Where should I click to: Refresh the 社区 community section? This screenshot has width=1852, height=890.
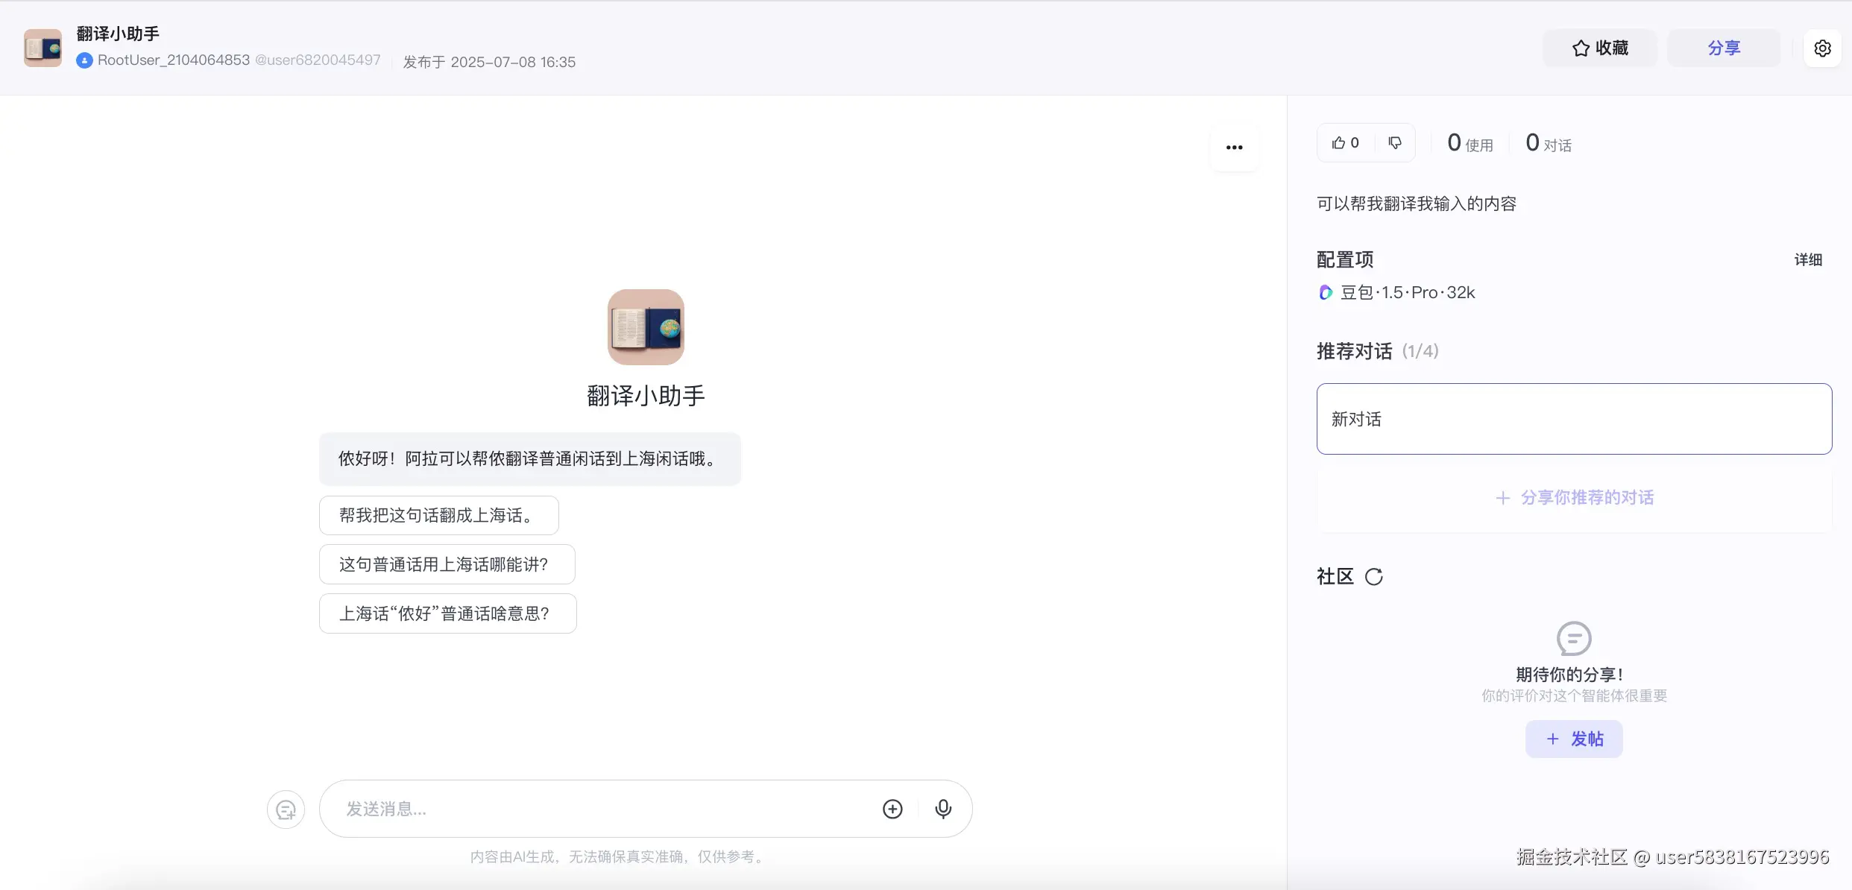click(1373, 576)
